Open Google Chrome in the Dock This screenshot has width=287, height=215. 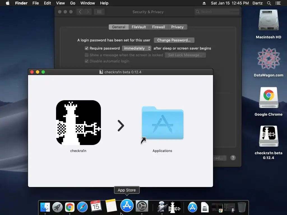click(70, 207)
